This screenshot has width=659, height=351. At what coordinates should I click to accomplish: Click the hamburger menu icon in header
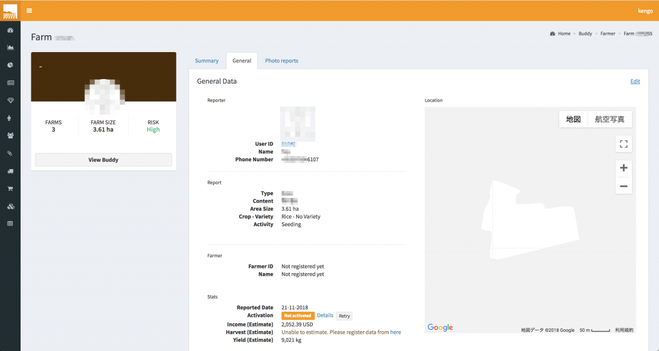pyautogui.click(x=29, y=11)
